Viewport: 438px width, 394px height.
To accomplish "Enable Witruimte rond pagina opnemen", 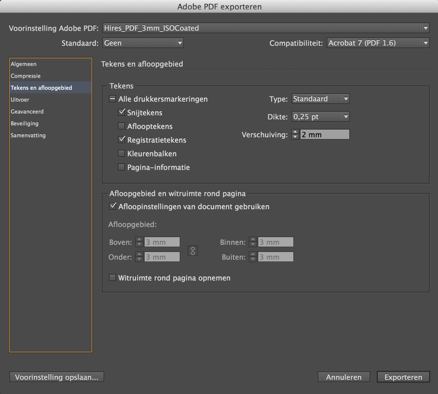I will coord(112,278).
